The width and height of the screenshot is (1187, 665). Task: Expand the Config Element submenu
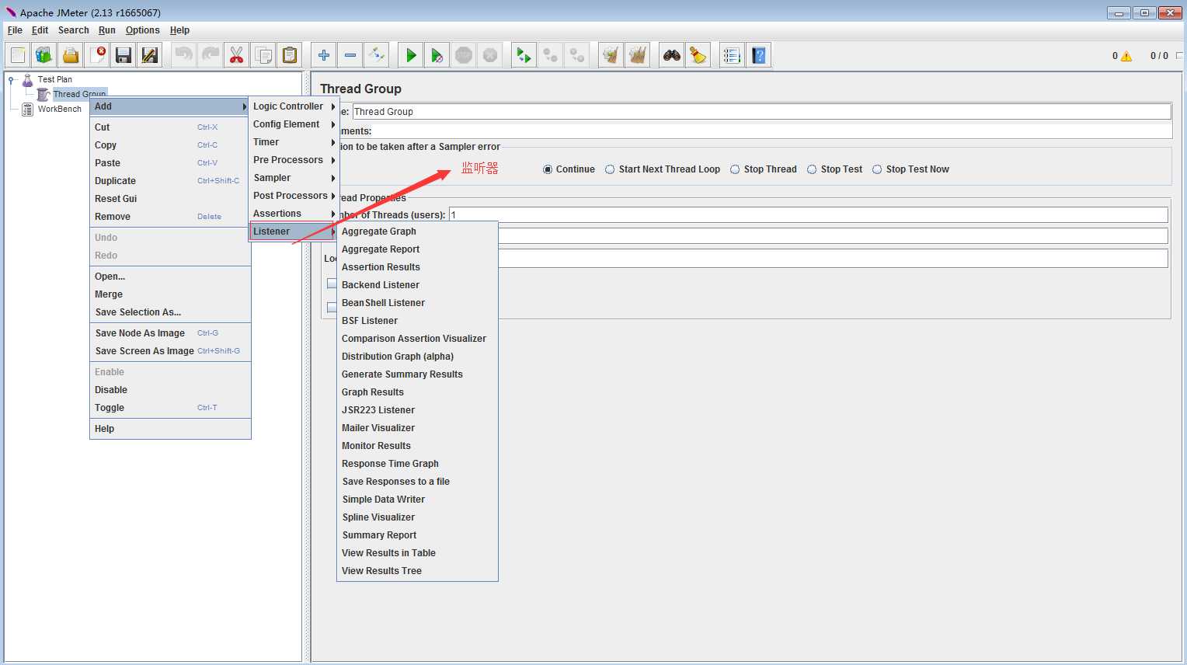(294, 124)
